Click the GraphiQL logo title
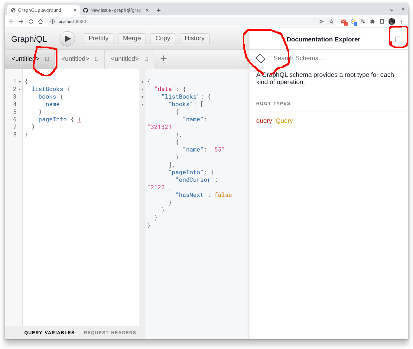Image resolution: width=413 pixels, height=349 pixels. coord(29,39)
